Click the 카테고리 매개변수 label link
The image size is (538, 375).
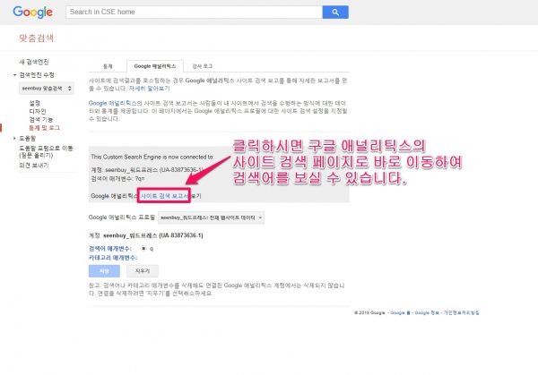113,258
